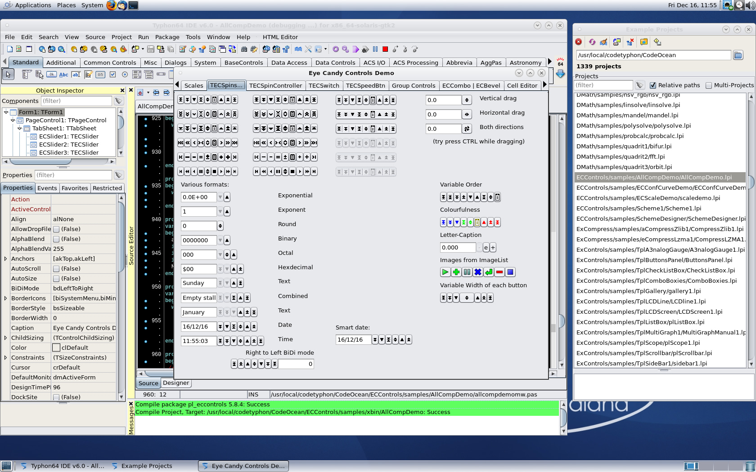756x472 pixels.
Task: Click the binoculars find icon in IDE toolbar
Action: (x=244, y=49)
